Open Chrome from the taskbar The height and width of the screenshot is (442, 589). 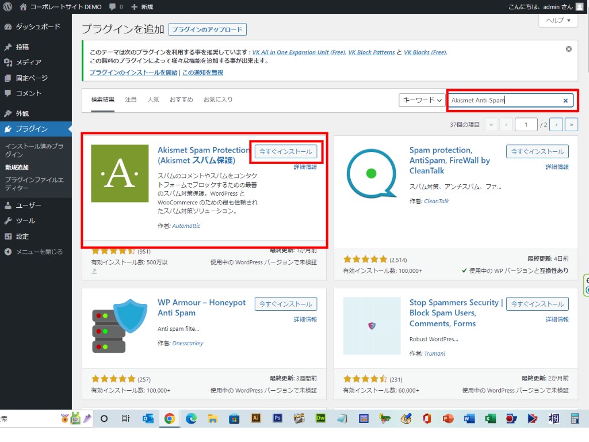[x=169, y=418]
